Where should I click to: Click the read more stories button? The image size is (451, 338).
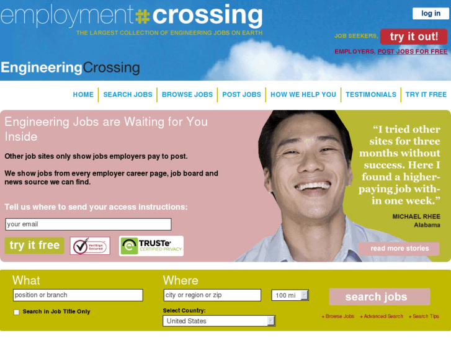point(399,249)
